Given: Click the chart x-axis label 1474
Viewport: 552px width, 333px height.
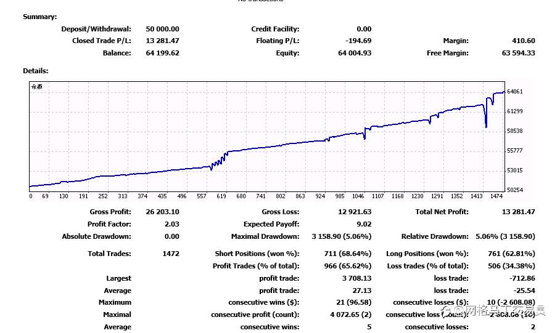Looking at the screenshot, I should [496, 196].
